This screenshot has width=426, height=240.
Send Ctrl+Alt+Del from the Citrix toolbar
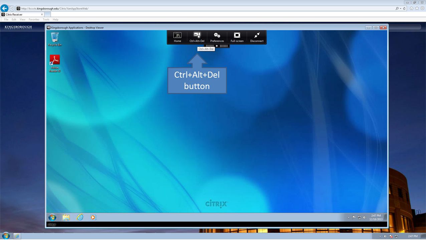[x=197, y=37]
